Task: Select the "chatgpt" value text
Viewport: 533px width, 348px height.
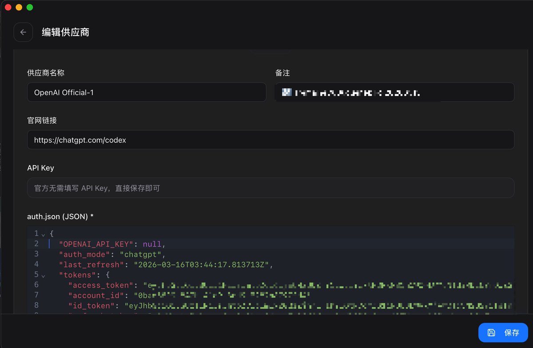Action: click(140, 254)
